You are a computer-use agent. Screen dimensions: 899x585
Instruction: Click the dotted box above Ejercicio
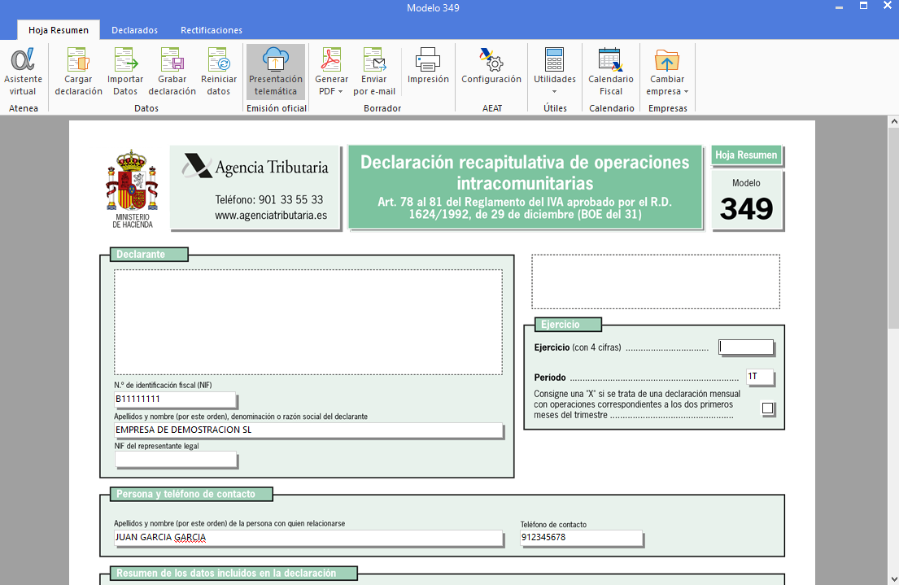(x=655, y=282)
